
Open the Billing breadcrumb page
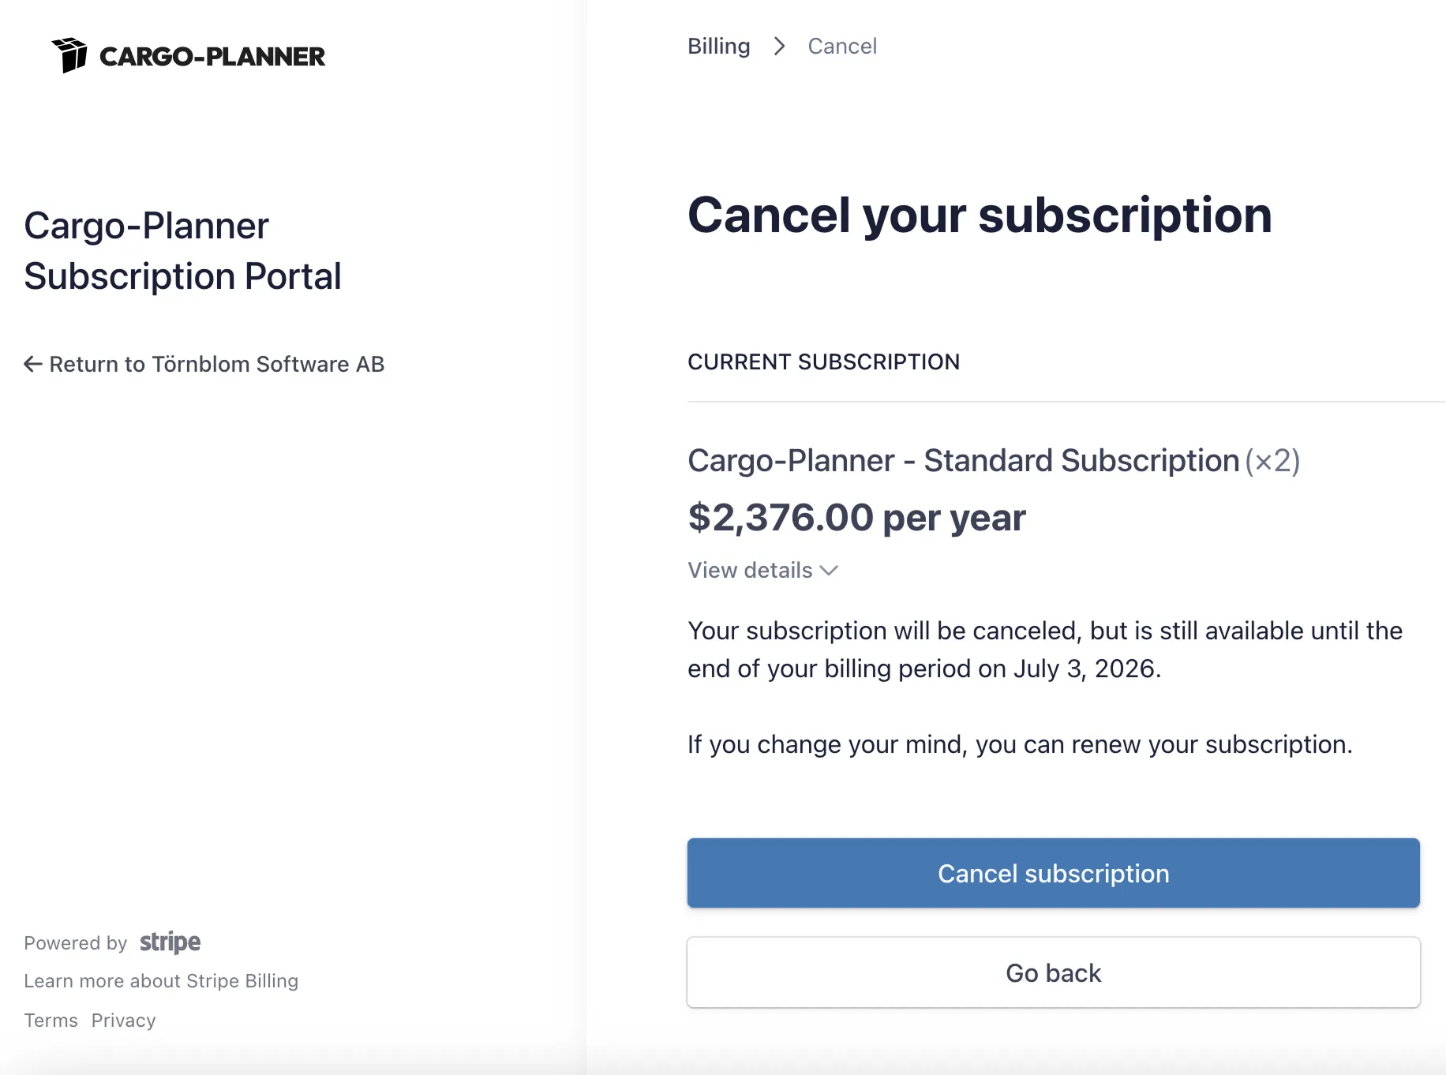[x=718, y=46]
